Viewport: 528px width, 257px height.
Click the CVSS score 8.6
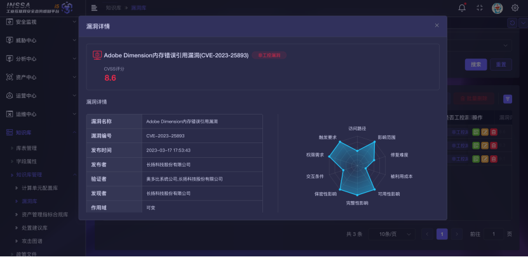(110, 78)
